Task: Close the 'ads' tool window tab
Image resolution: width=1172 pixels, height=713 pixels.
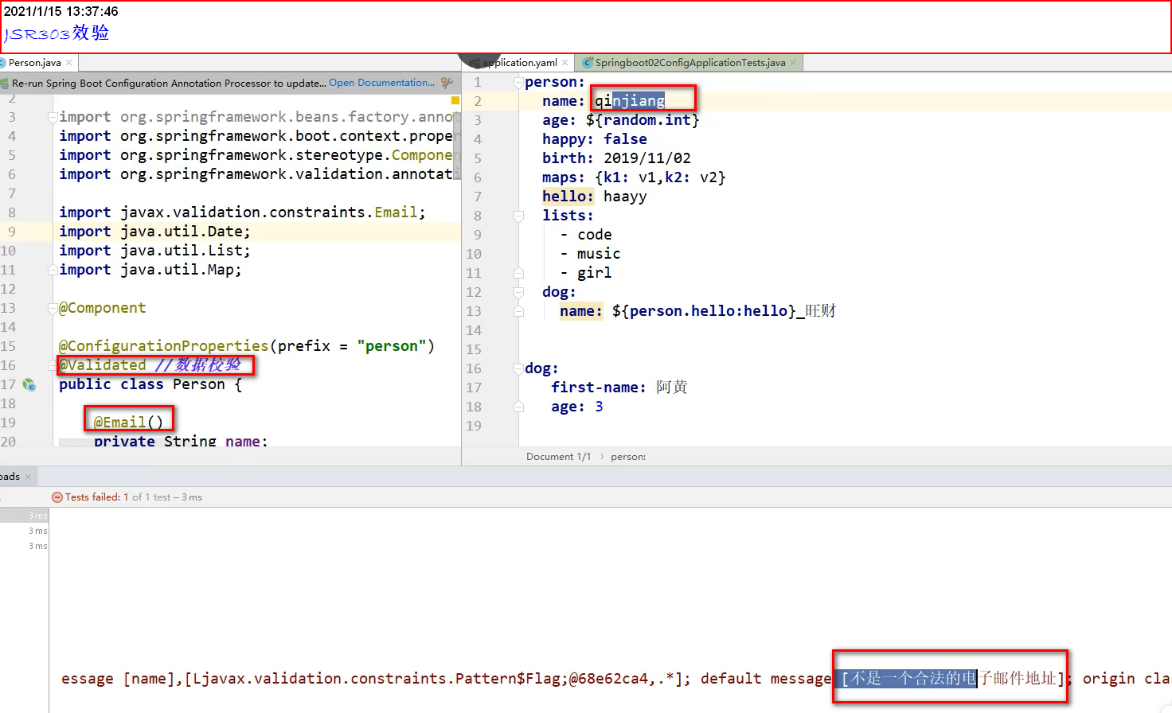Action: click(28, 477)
